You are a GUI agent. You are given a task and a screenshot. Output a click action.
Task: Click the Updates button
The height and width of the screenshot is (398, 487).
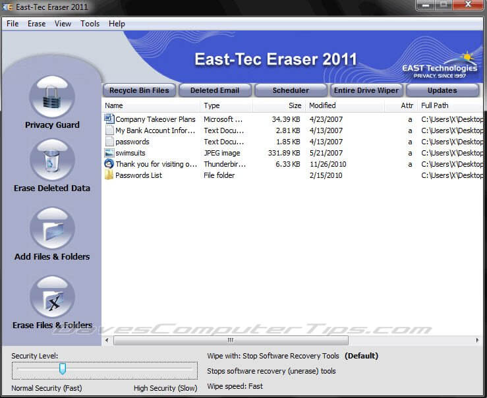(442, 90)
